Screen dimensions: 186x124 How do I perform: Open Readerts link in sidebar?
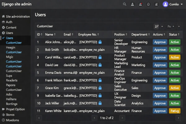click(12, 80)
